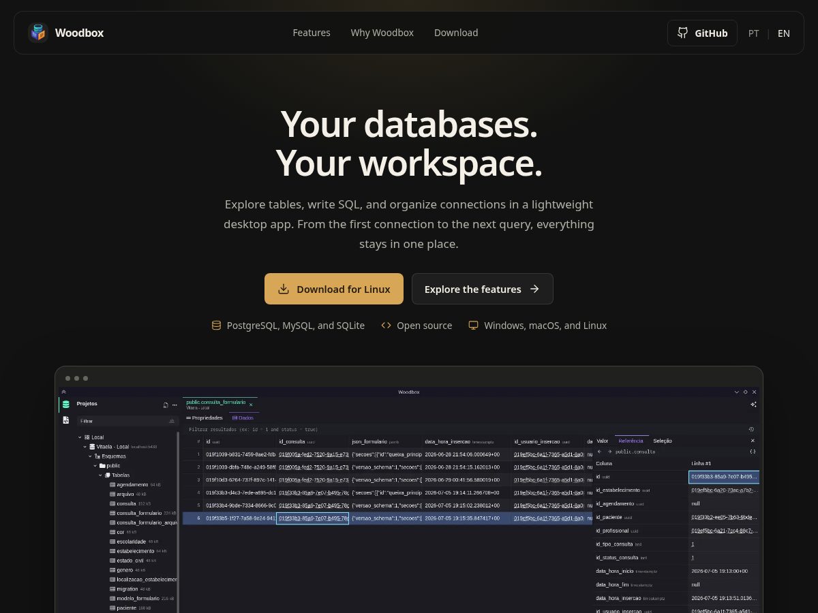
Task: Click the new file icon in Projetos header
Action: (x=166, y=405)
